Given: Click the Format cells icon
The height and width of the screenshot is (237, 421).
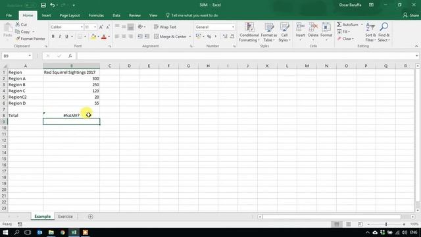Looking at the screenshot, I should tap(326, 27).
